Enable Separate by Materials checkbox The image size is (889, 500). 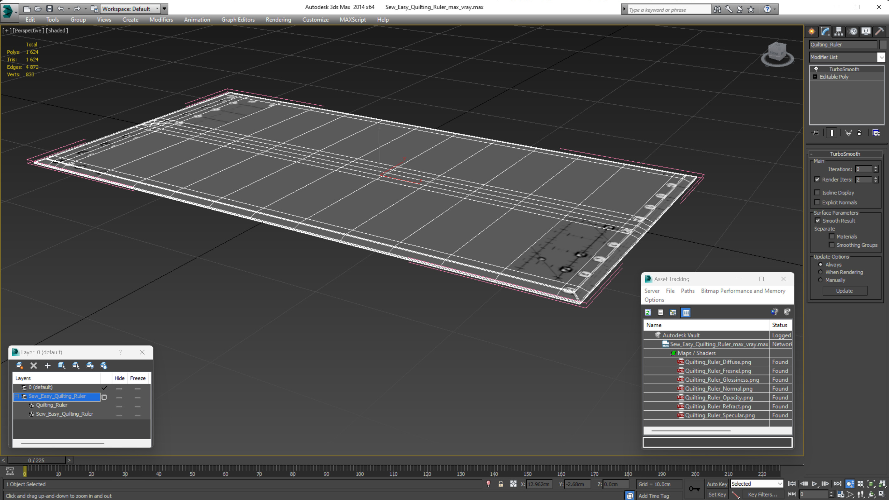coord(832,236)
